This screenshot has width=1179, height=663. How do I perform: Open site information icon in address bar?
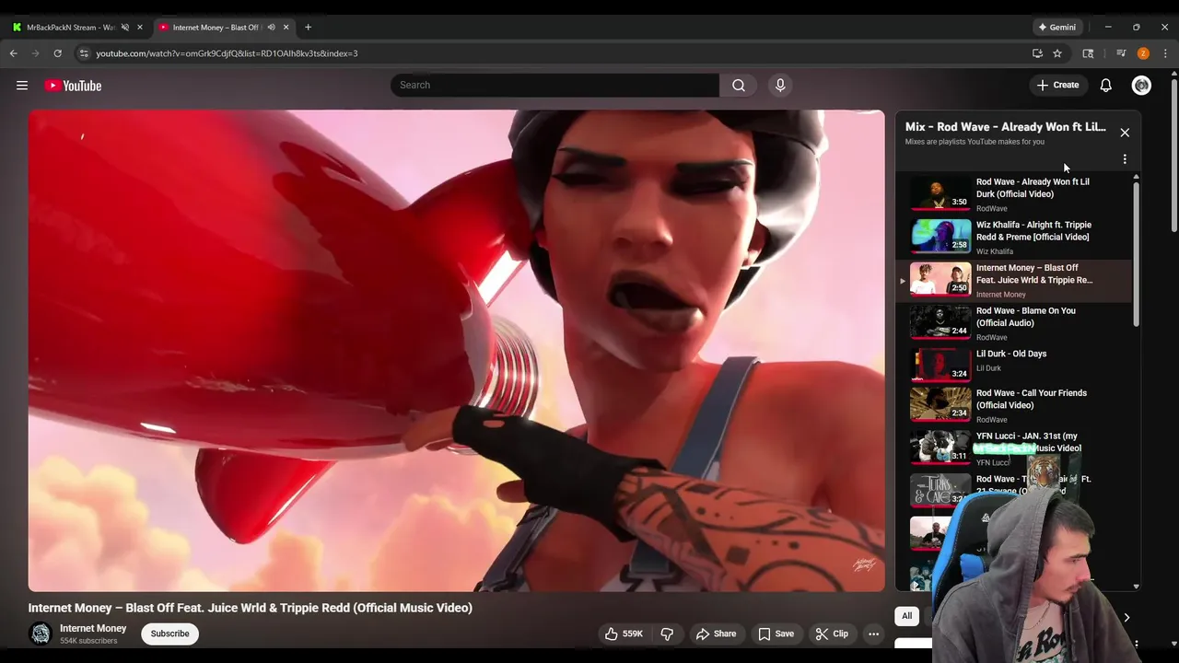pos(84,53)
